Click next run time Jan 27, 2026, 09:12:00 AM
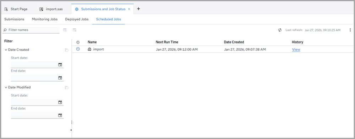The height and width of the screenshot is (139, 355). click(177, 49)
